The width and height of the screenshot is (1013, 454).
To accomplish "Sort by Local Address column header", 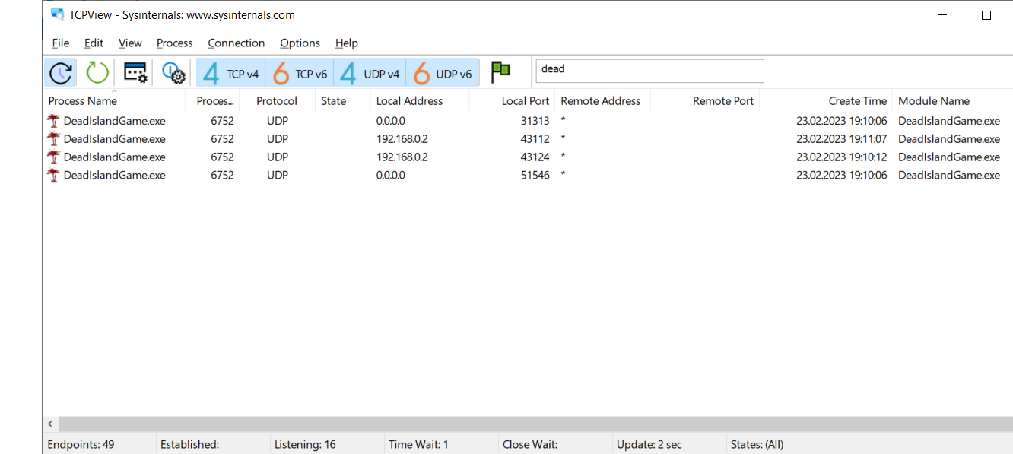I will click(x=420, y=100).
